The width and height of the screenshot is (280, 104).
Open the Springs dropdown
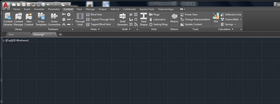point(235,24)
